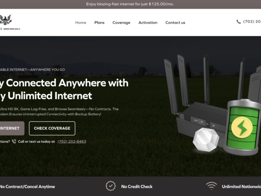
Task: Go to the Coverage navigation link
Action: coord(121,23)
